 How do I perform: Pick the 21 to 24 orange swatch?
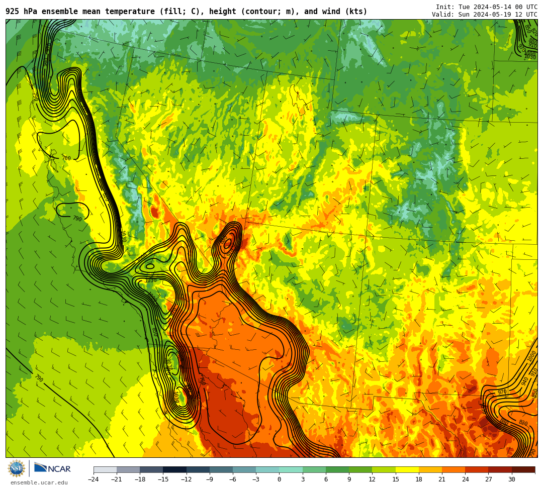tap(454, 469)
